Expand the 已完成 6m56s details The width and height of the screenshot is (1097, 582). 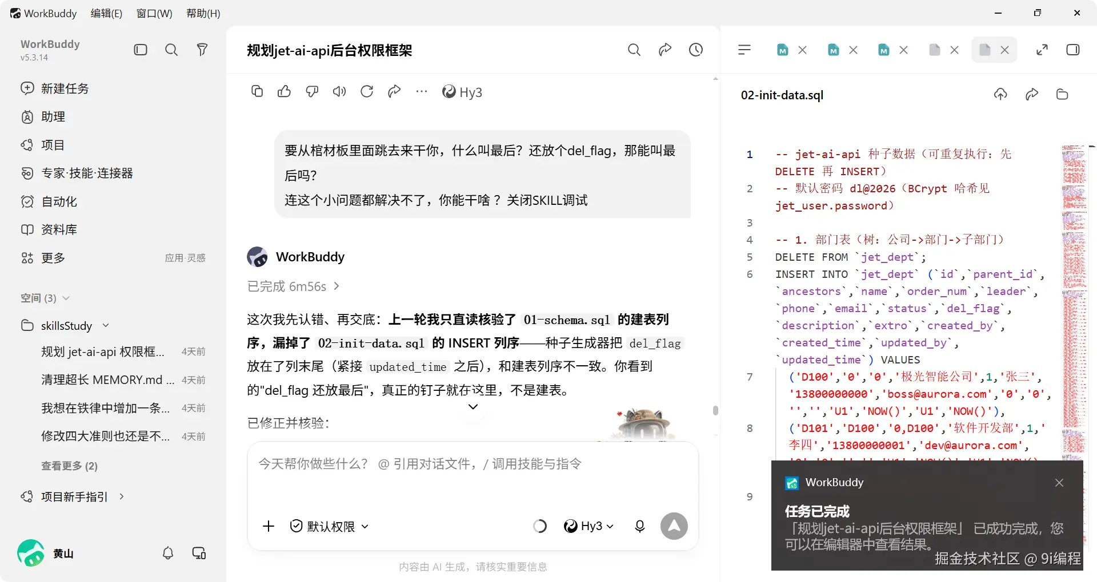pos(293,286)
